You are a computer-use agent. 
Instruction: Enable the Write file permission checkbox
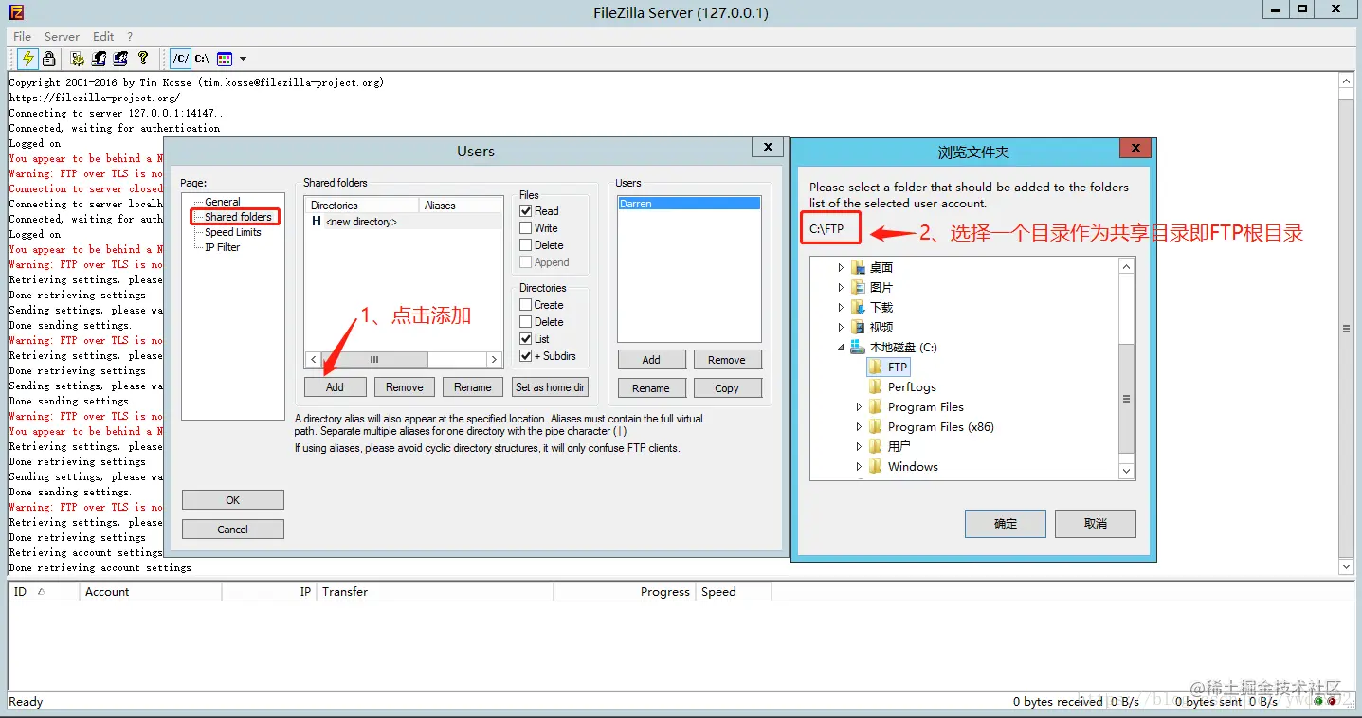click(x=525, y=228)
